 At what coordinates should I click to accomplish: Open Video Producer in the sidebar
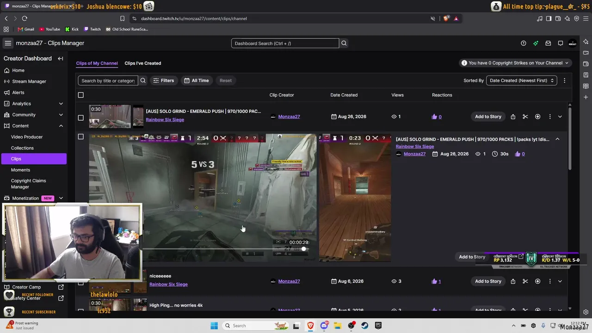[27, 137]
